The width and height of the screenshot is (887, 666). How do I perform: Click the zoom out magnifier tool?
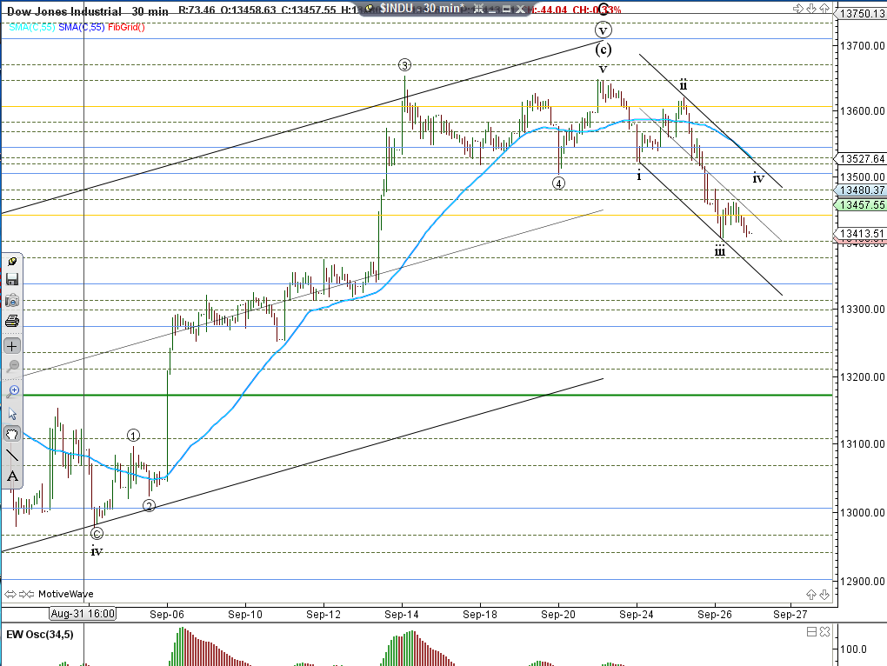[12, 366]
